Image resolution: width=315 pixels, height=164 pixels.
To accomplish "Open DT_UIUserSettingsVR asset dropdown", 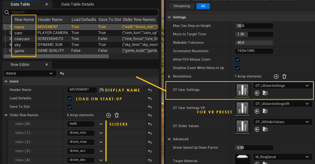I will click(283, 104).
